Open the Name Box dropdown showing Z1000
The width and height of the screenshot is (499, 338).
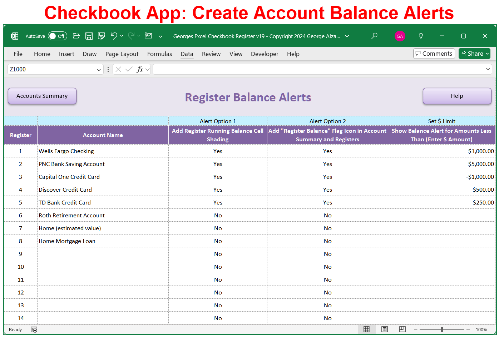click(x=99, y=69)
